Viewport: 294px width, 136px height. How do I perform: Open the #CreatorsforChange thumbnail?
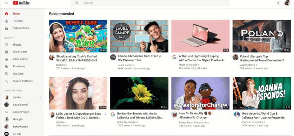click(200, 93)
